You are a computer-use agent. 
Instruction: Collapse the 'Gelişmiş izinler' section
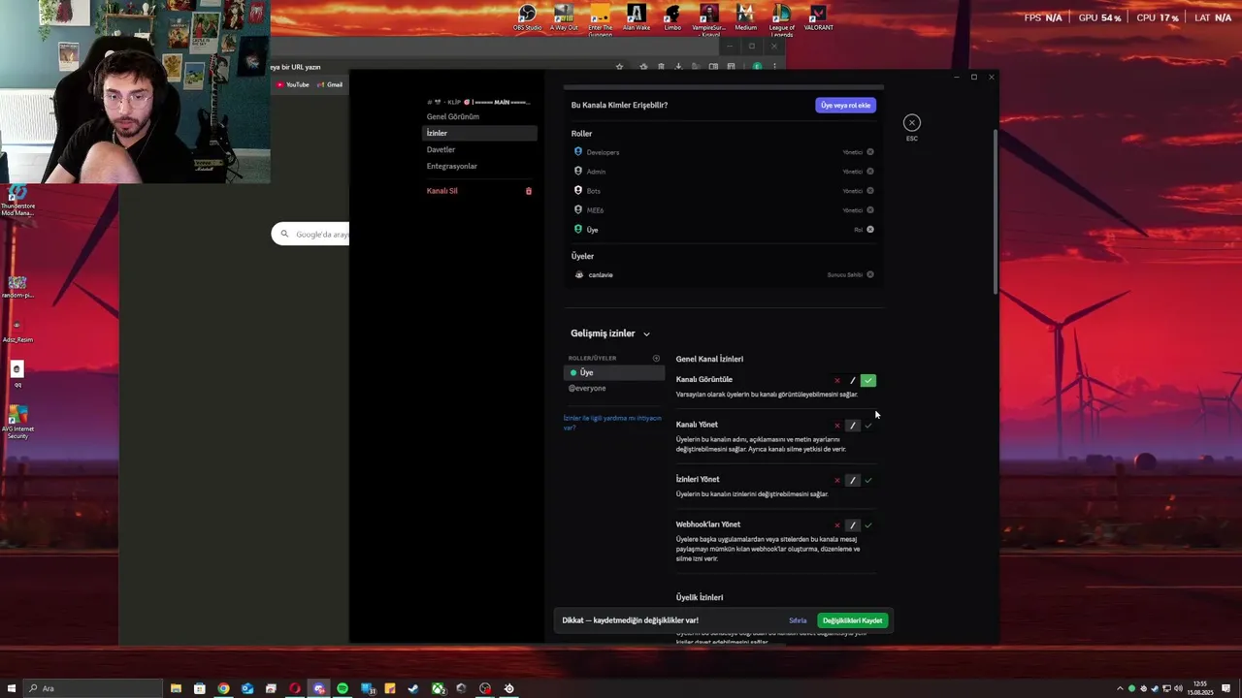coord(610,333)
